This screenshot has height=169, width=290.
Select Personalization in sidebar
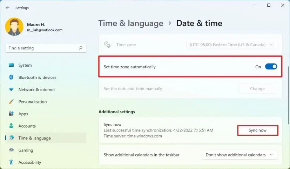(x=46, y=102)
